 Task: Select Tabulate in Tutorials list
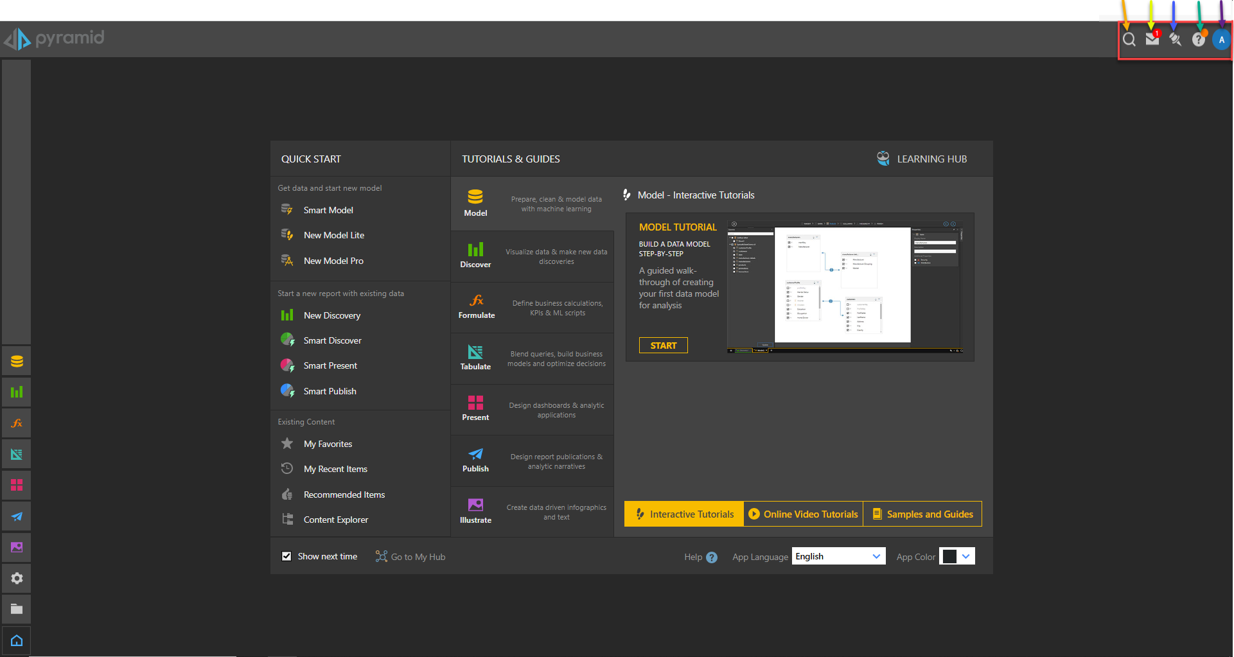[532, 358]
